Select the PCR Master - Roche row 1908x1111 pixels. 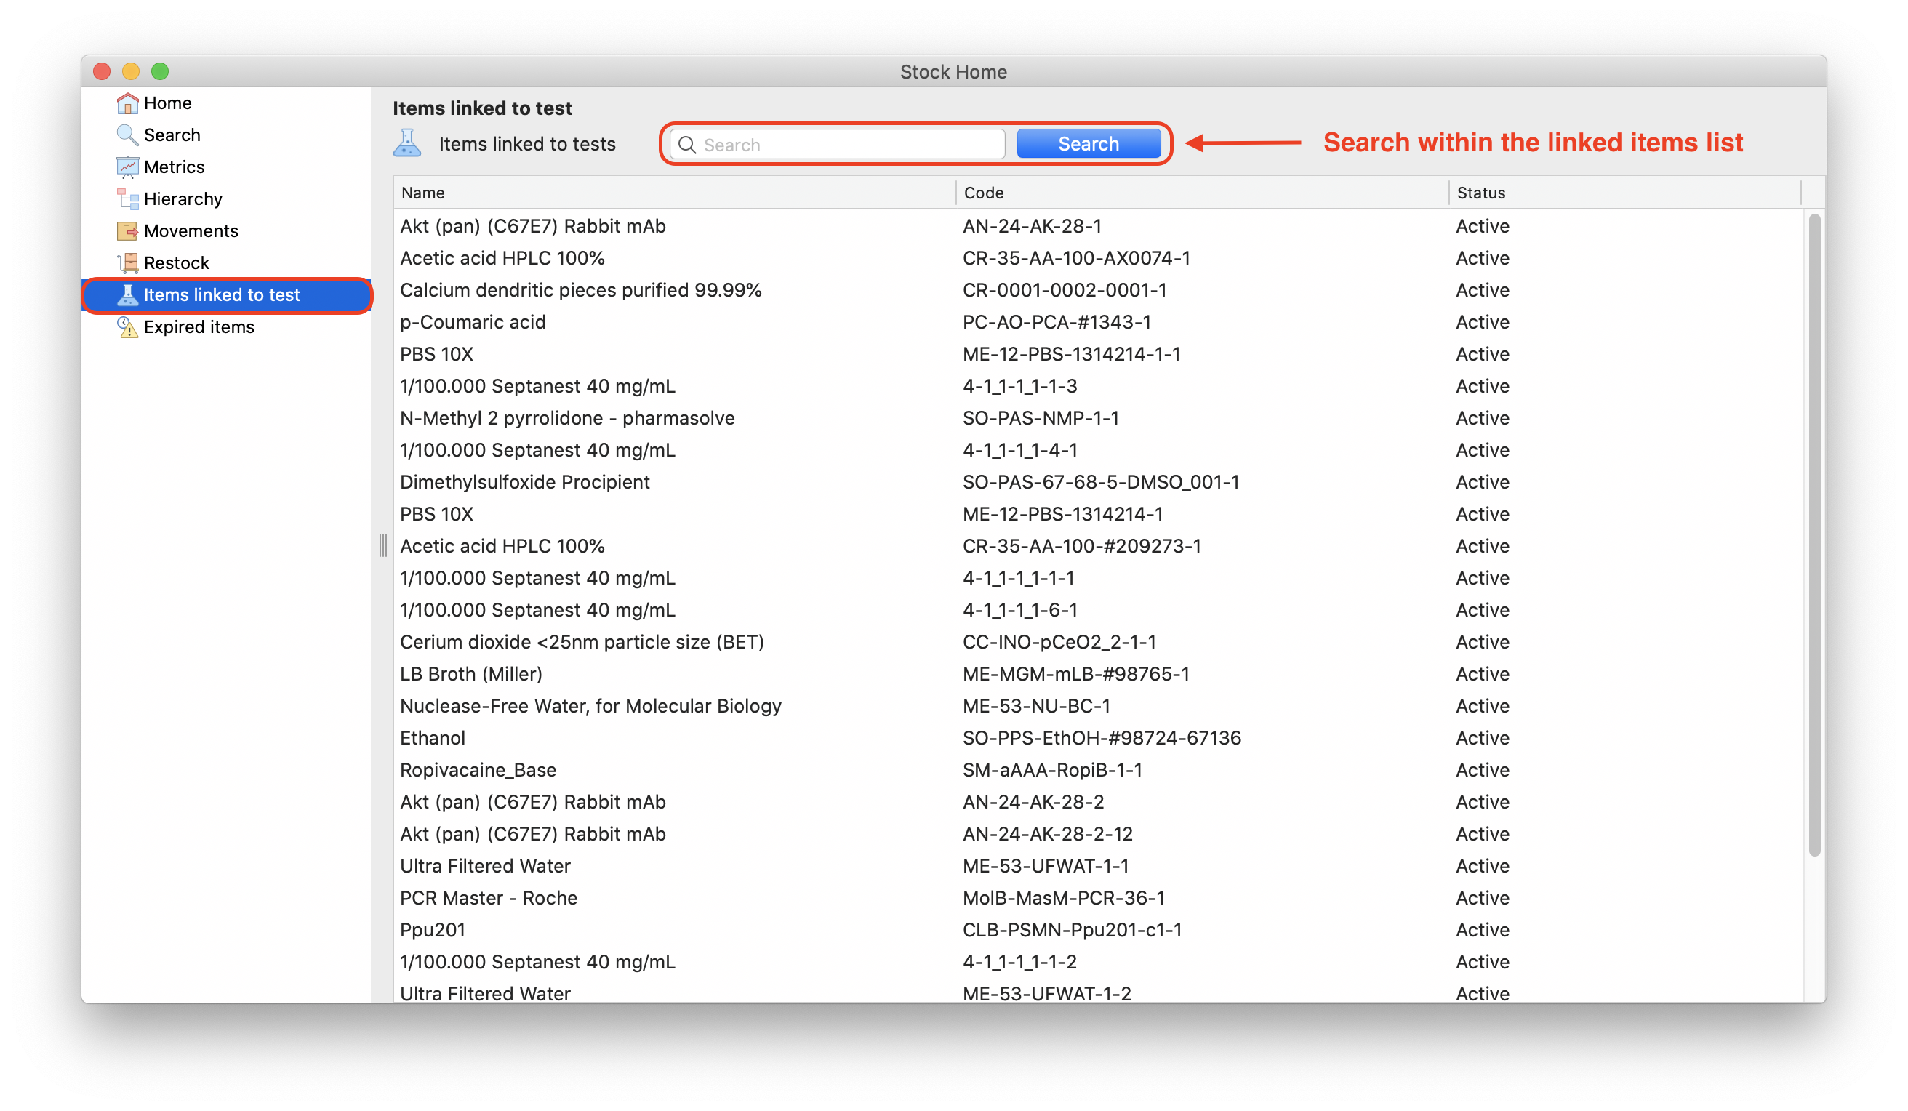point(1098,898)
